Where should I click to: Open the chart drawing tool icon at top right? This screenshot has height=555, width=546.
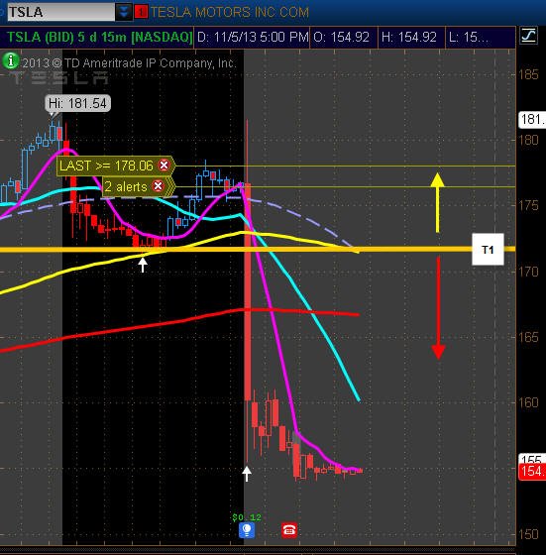point(528,36)
